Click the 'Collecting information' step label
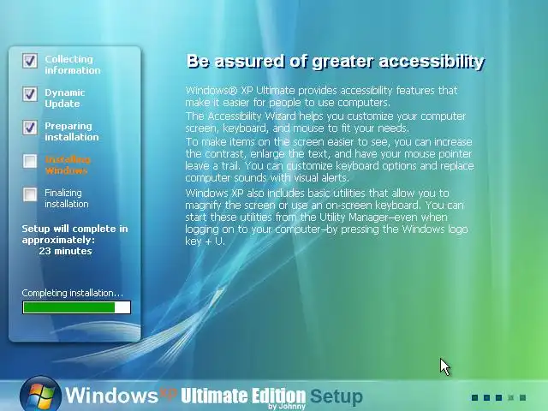Viewport: 548px width, 411px height. [72, 65]
